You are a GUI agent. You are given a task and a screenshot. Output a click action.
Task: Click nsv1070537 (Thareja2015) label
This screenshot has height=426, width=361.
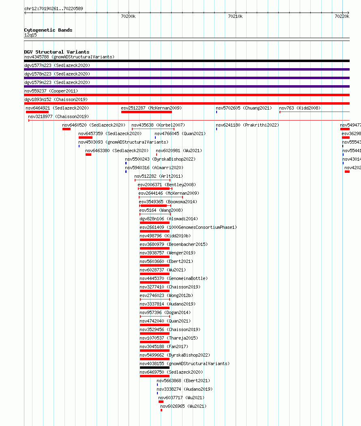pyautogui.click(x=169, y=338)
